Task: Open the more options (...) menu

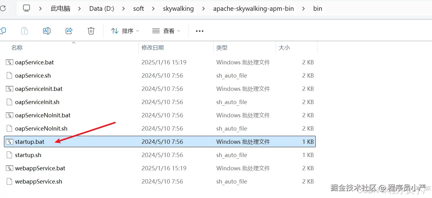Action: pyautogui.click(x=199, y=31)
